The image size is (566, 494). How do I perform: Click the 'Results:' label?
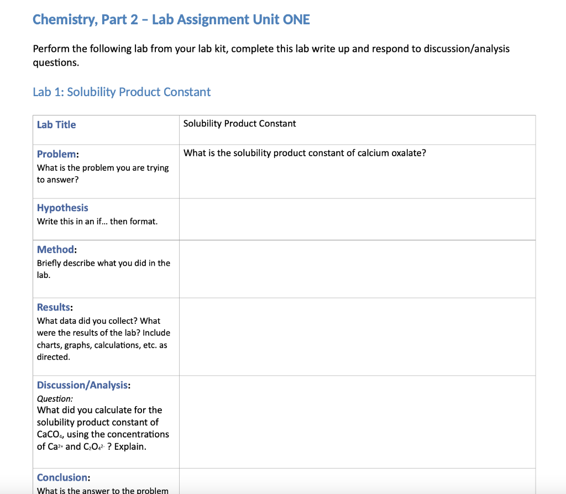point(56,307)
